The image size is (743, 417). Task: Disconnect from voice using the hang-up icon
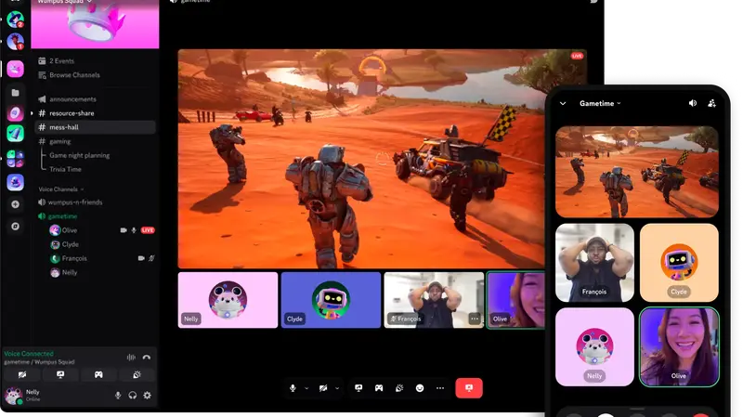(x=147, y=358)
